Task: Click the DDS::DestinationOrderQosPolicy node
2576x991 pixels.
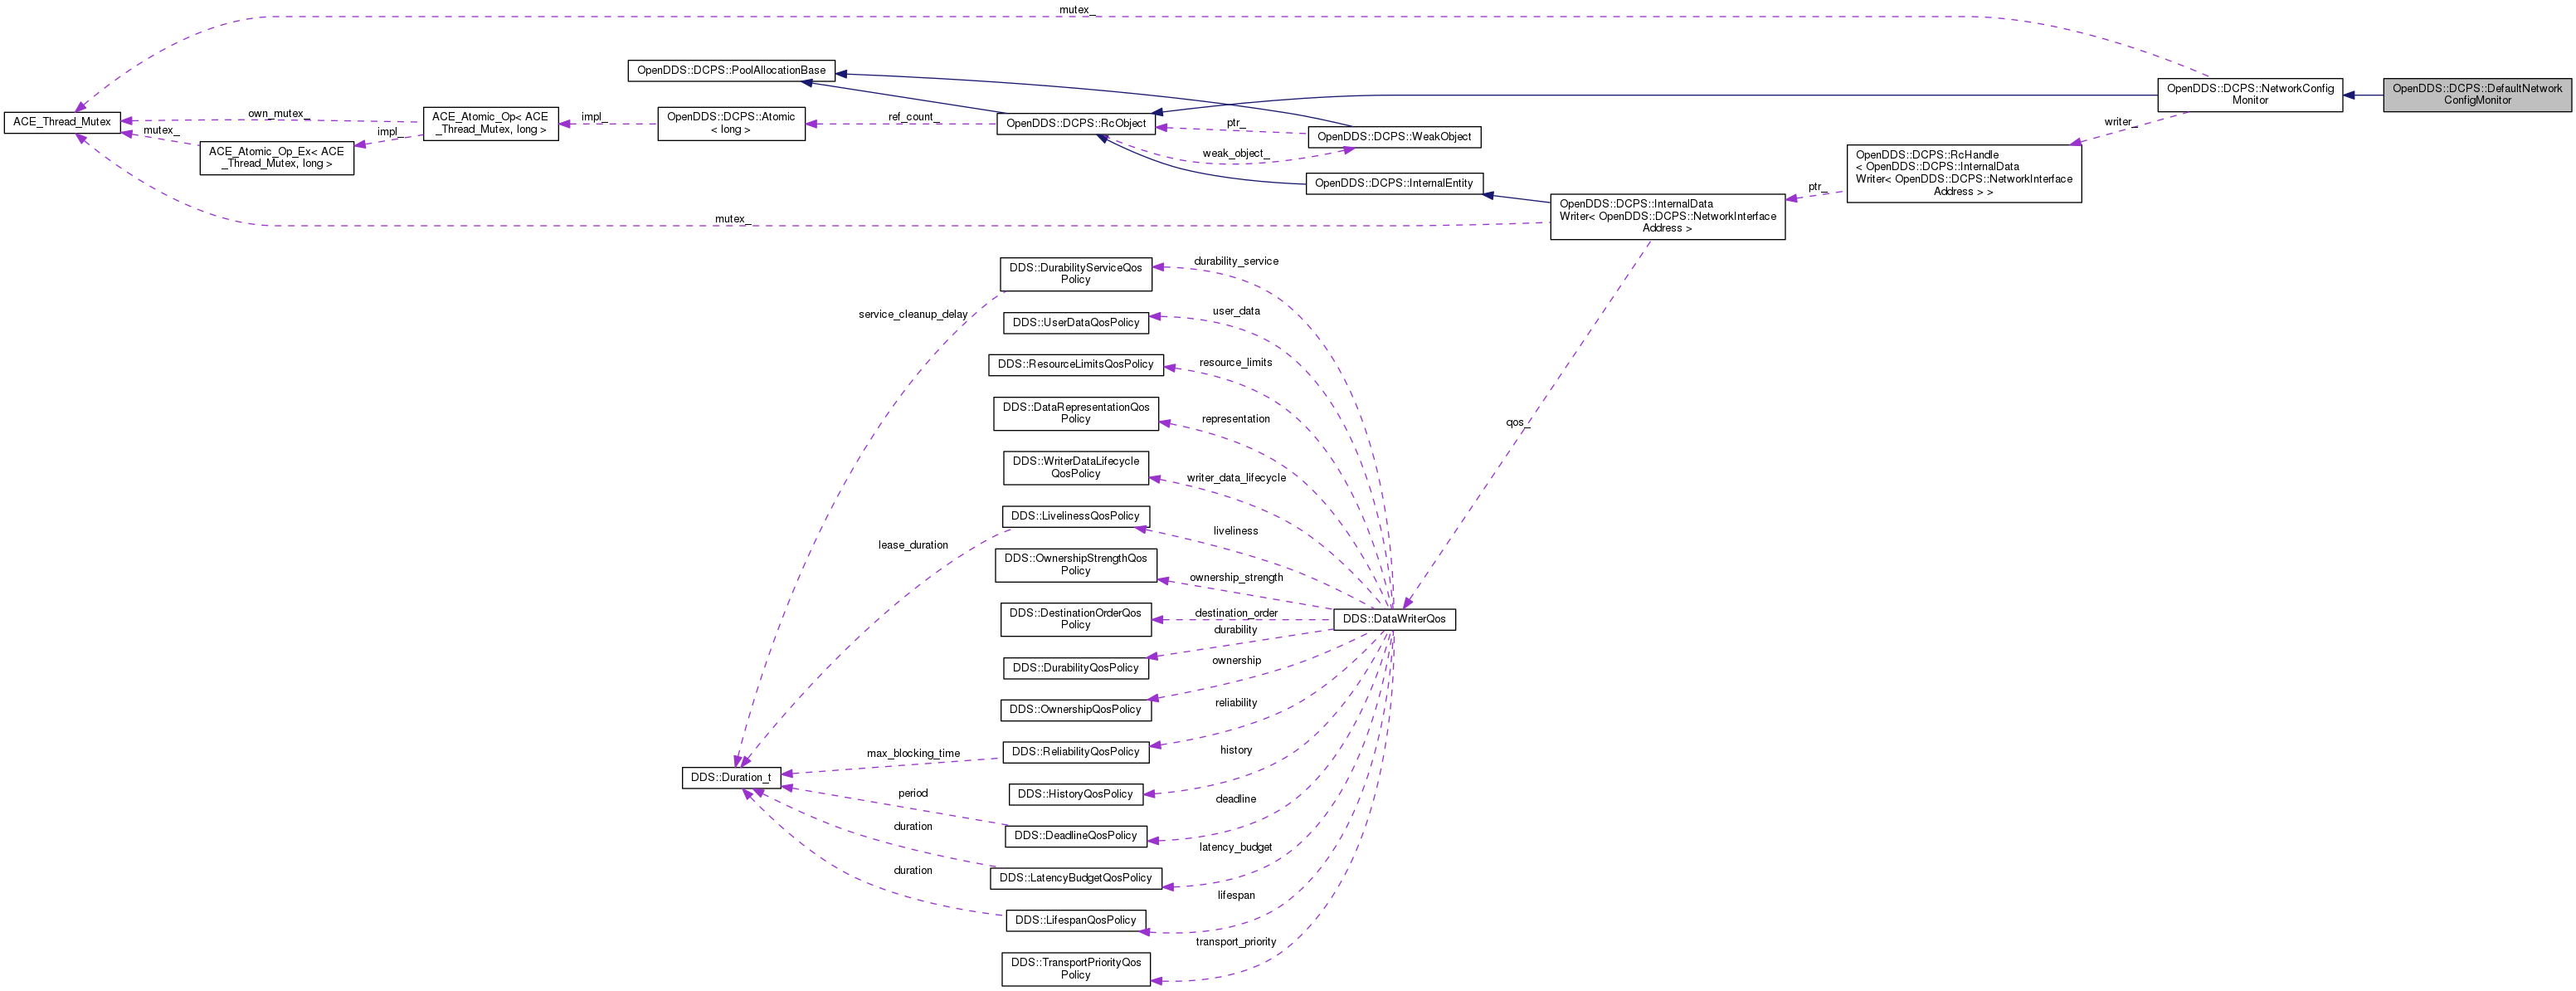Action: 1076,619
